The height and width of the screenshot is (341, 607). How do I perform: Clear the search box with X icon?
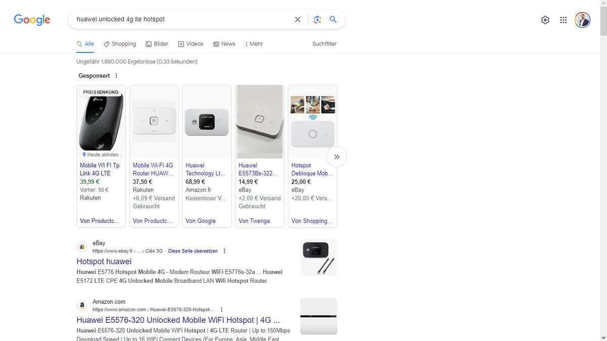[x=297, y=20]
